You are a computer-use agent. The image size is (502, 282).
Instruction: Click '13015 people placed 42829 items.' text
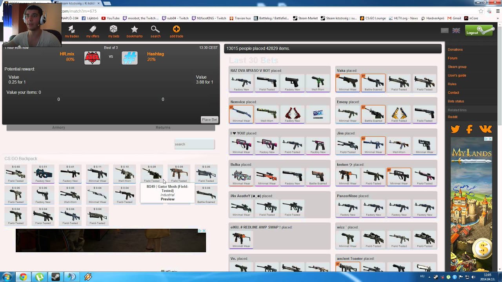[258, 49]
